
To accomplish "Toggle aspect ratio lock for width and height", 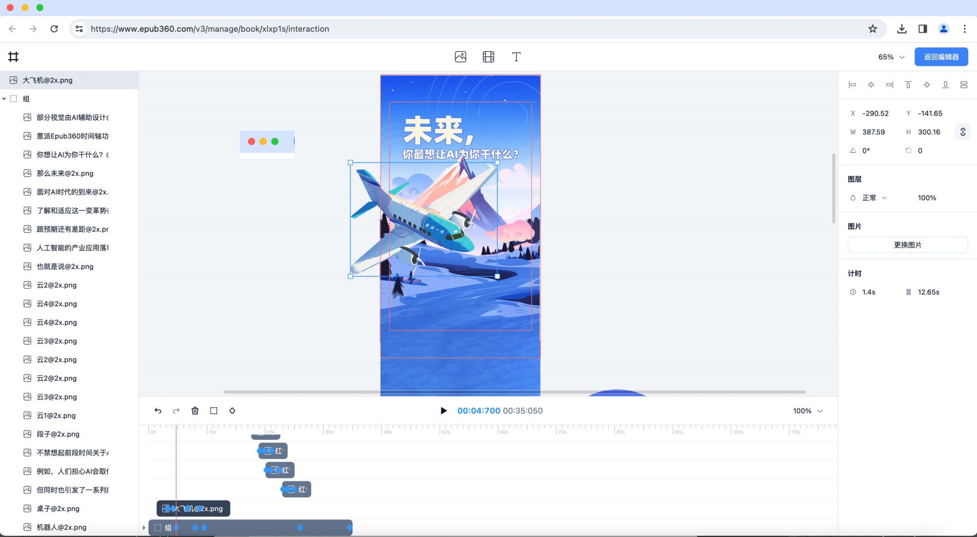I will tap(962, 132).
